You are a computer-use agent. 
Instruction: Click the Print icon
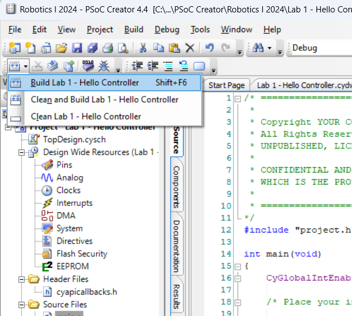pos(108,48)
